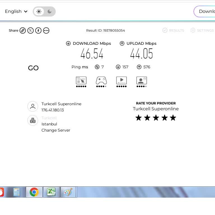Click the Download button in the header

click(x=204, y=11)
